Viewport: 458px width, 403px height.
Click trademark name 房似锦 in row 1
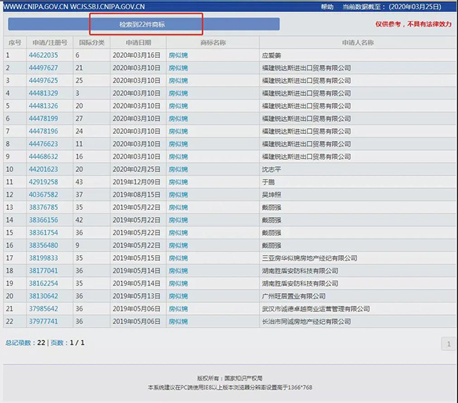click(x=178, y=55)
